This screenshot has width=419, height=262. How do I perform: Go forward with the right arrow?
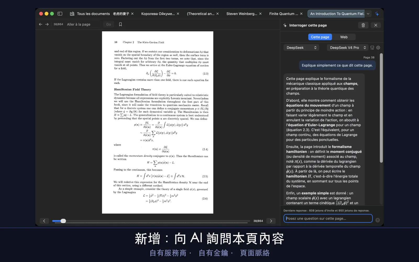click(47, 24)
